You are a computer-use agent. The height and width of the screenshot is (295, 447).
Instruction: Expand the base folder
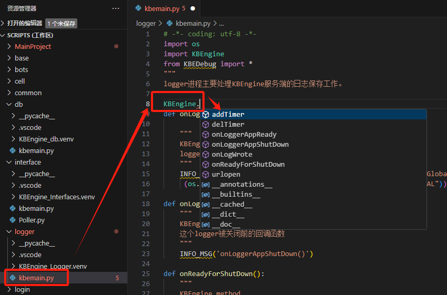pos(9,58)
